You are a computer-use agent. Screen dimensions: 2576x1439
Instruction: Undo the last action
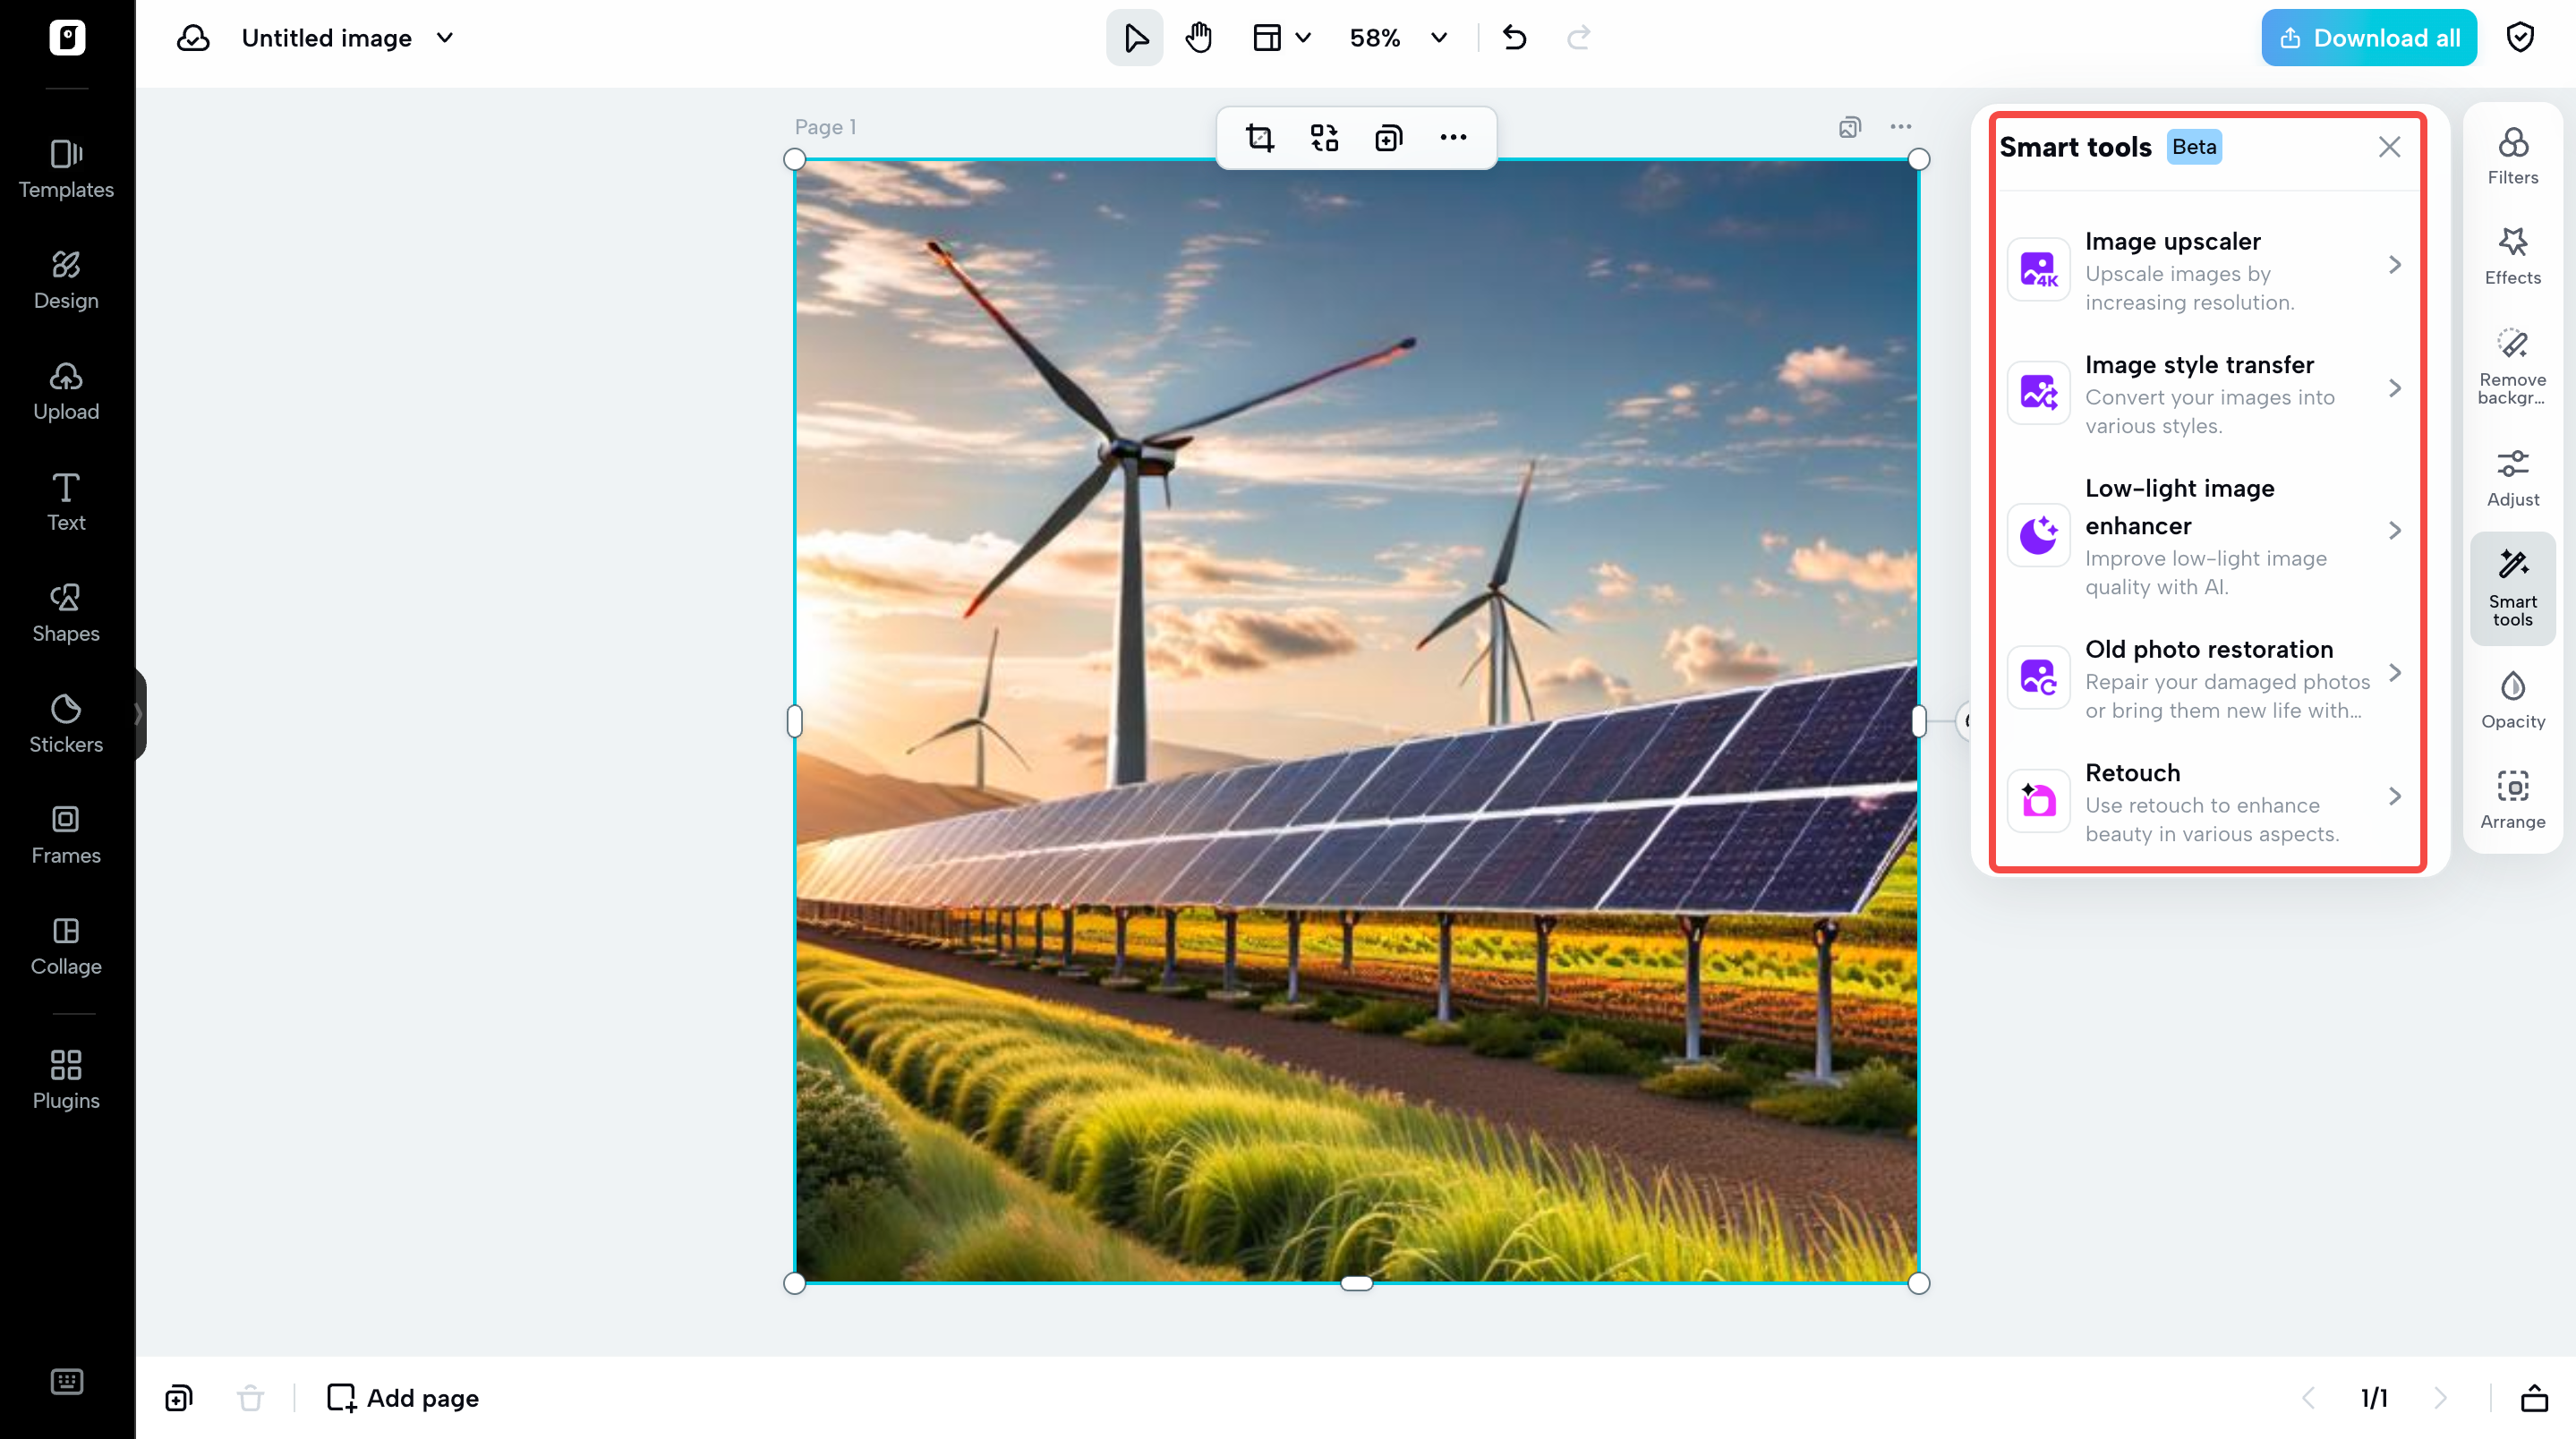[x=1514, y=38]
